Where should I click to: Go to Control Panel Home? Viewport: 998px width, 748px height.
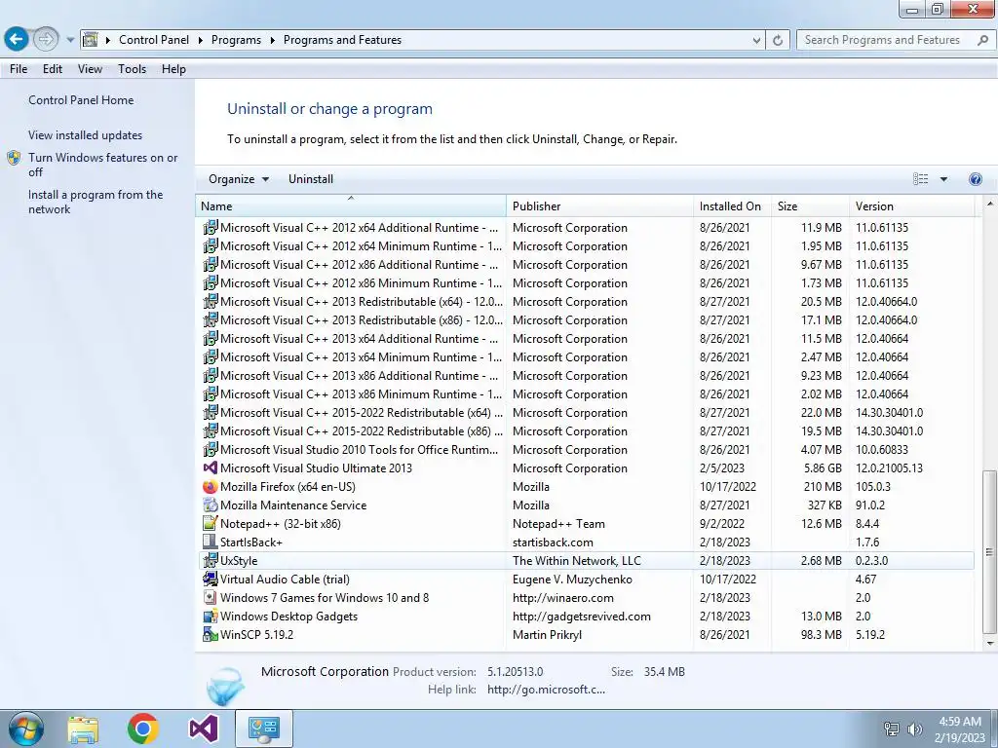point(81,100)
